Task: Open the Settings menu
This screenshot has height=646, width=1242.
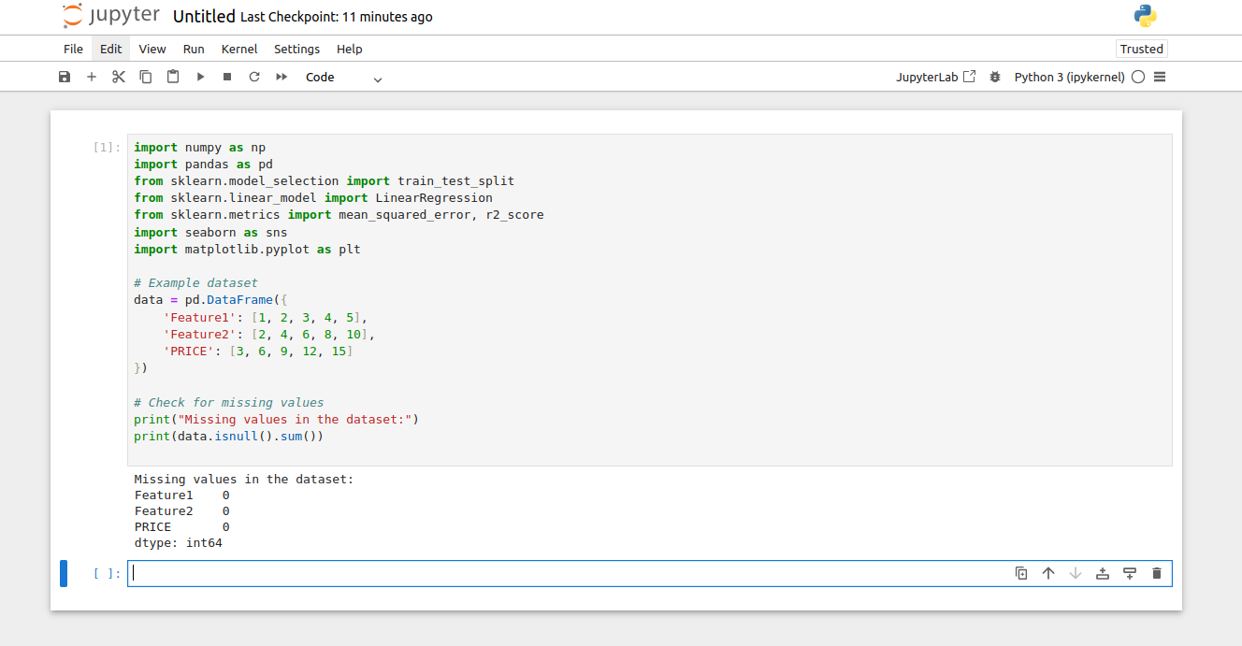Action: click(296, 49)
